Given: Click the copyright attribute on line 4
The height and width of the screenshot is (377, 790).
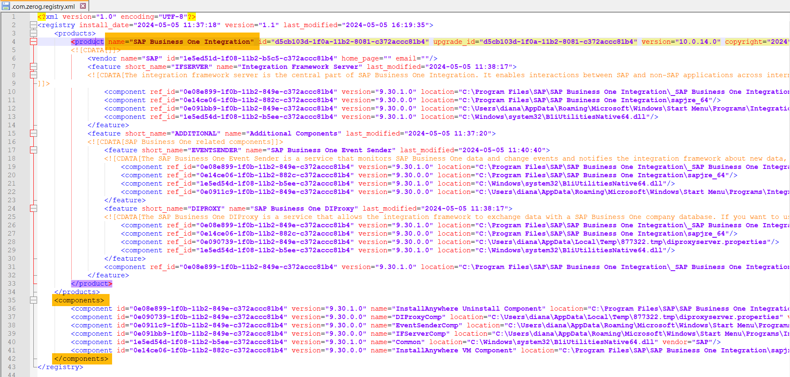Looking at the screenshot, I should point(757,42).
